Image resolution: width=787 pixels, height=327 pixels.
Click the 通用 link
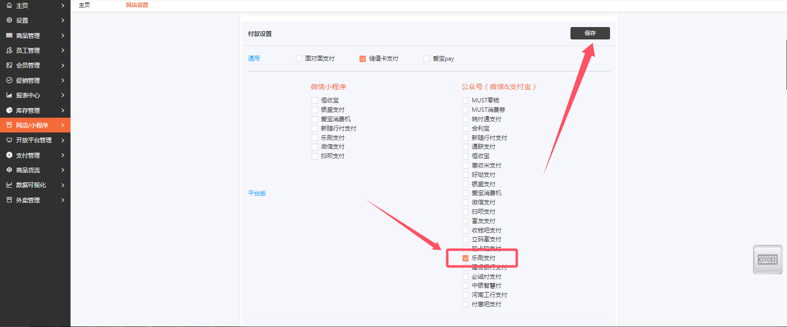click(x=254, y=59)
